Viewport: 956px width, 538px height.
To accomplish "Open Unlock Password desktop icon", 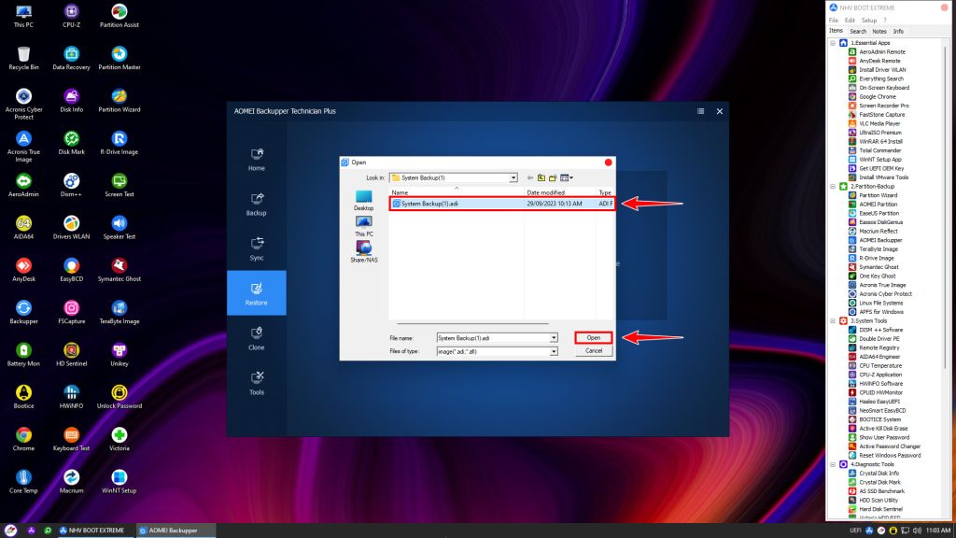I will [119, 397].
